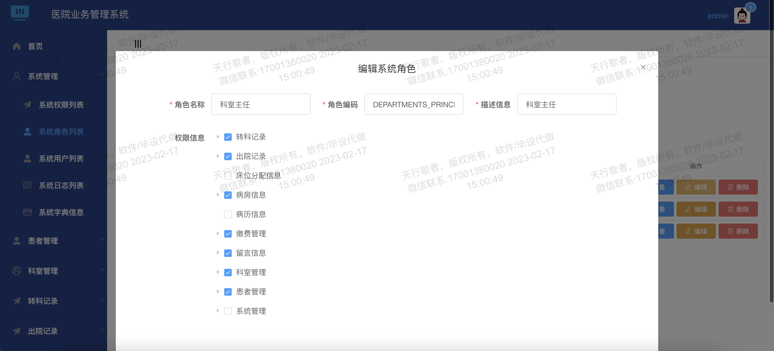Toggle the 患者管理 permission checkbox
The width and height of the screenshot is (774, 351).
click(228, 292)
